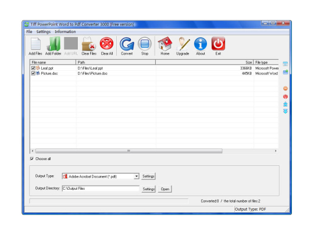Screen dimensions: 314x235
Task: Click the Output Directory input field
Action: pyautogui.click(x=101, y=189)
